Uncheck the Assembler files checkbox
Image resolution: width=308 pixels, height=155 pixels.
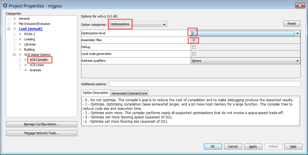194,40
